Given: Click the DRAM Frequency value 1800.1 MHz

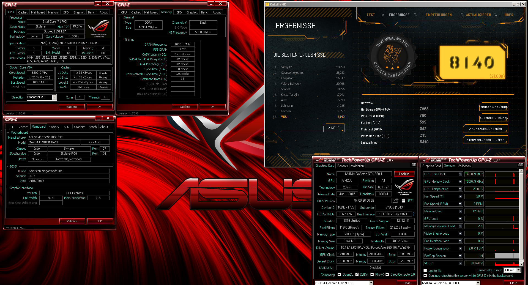Looking at the screenshot, I should click(183, 44).
